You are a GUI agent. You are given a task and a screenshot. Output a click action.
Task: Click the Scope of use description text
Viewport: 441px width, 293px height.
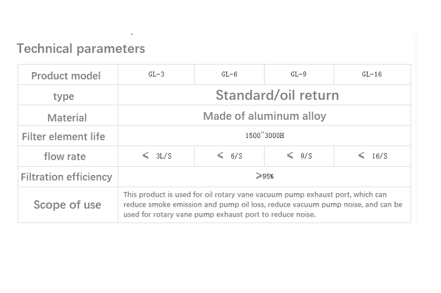tap(263, 204)
